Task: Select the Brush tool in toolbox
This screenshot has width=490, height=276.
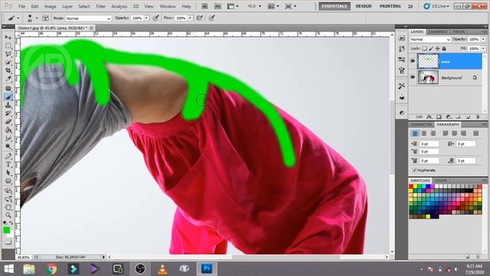Action: tap(8, 97)
